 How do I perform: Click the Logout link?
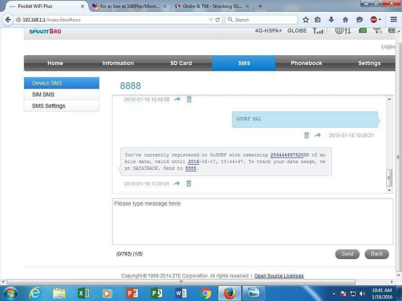click(388, 46)
